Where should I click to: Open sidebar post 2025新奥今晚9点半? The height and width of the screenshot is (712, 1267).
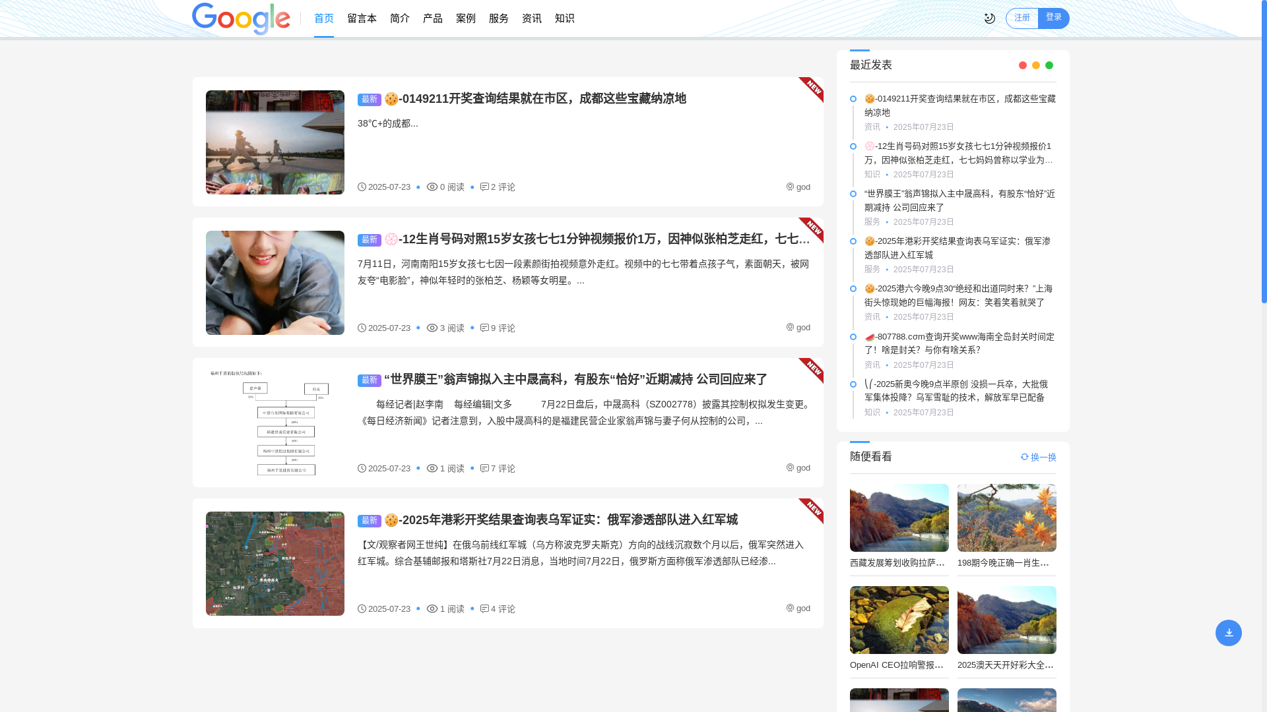960,391
